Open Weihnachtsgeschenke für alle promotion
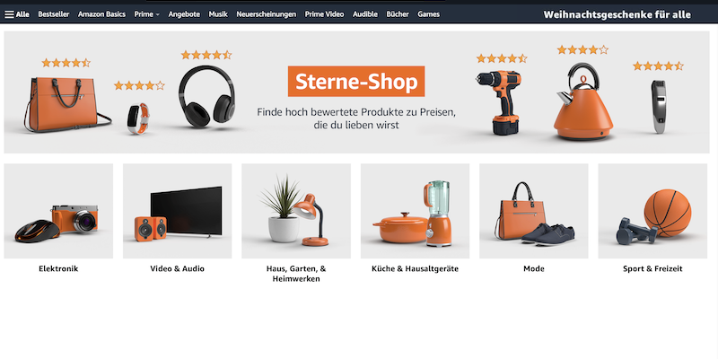This screenshot has width=718, height=359. pyautogui.click(x=617, y=14)
